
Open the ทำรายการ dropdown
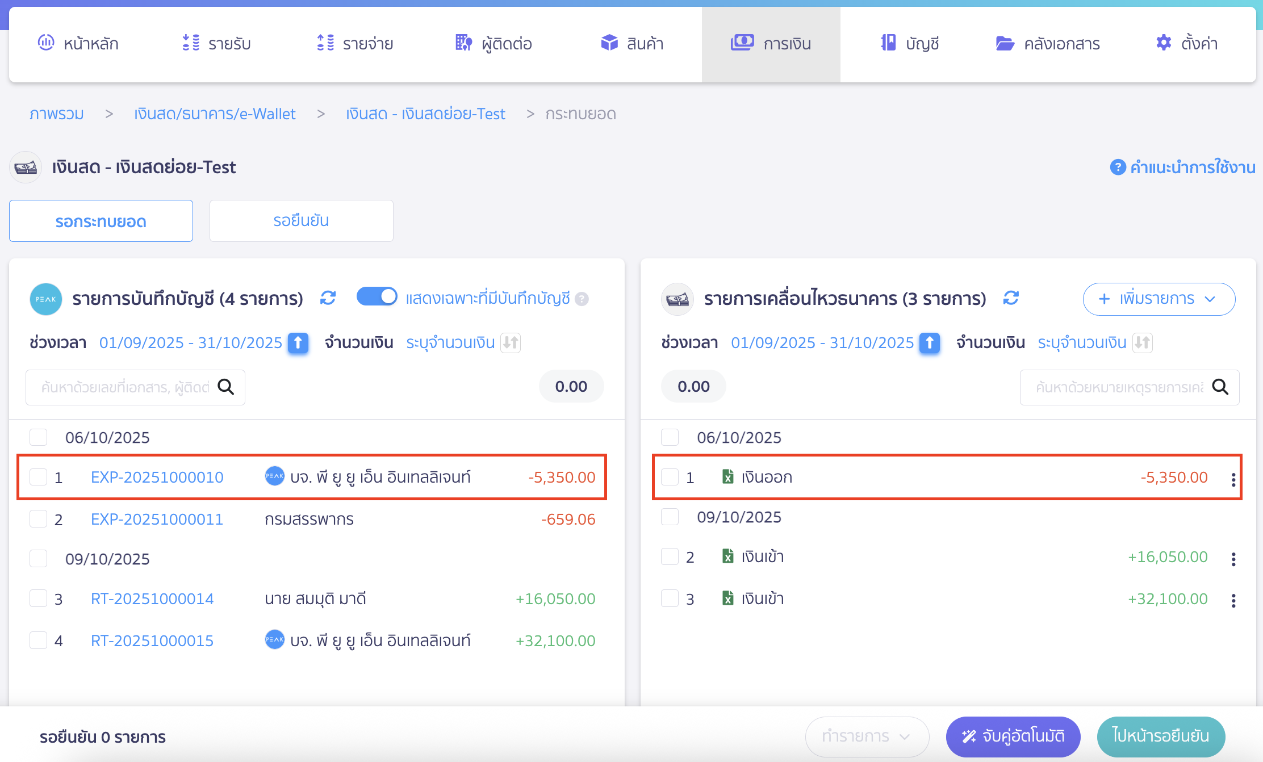pos(867,736)
